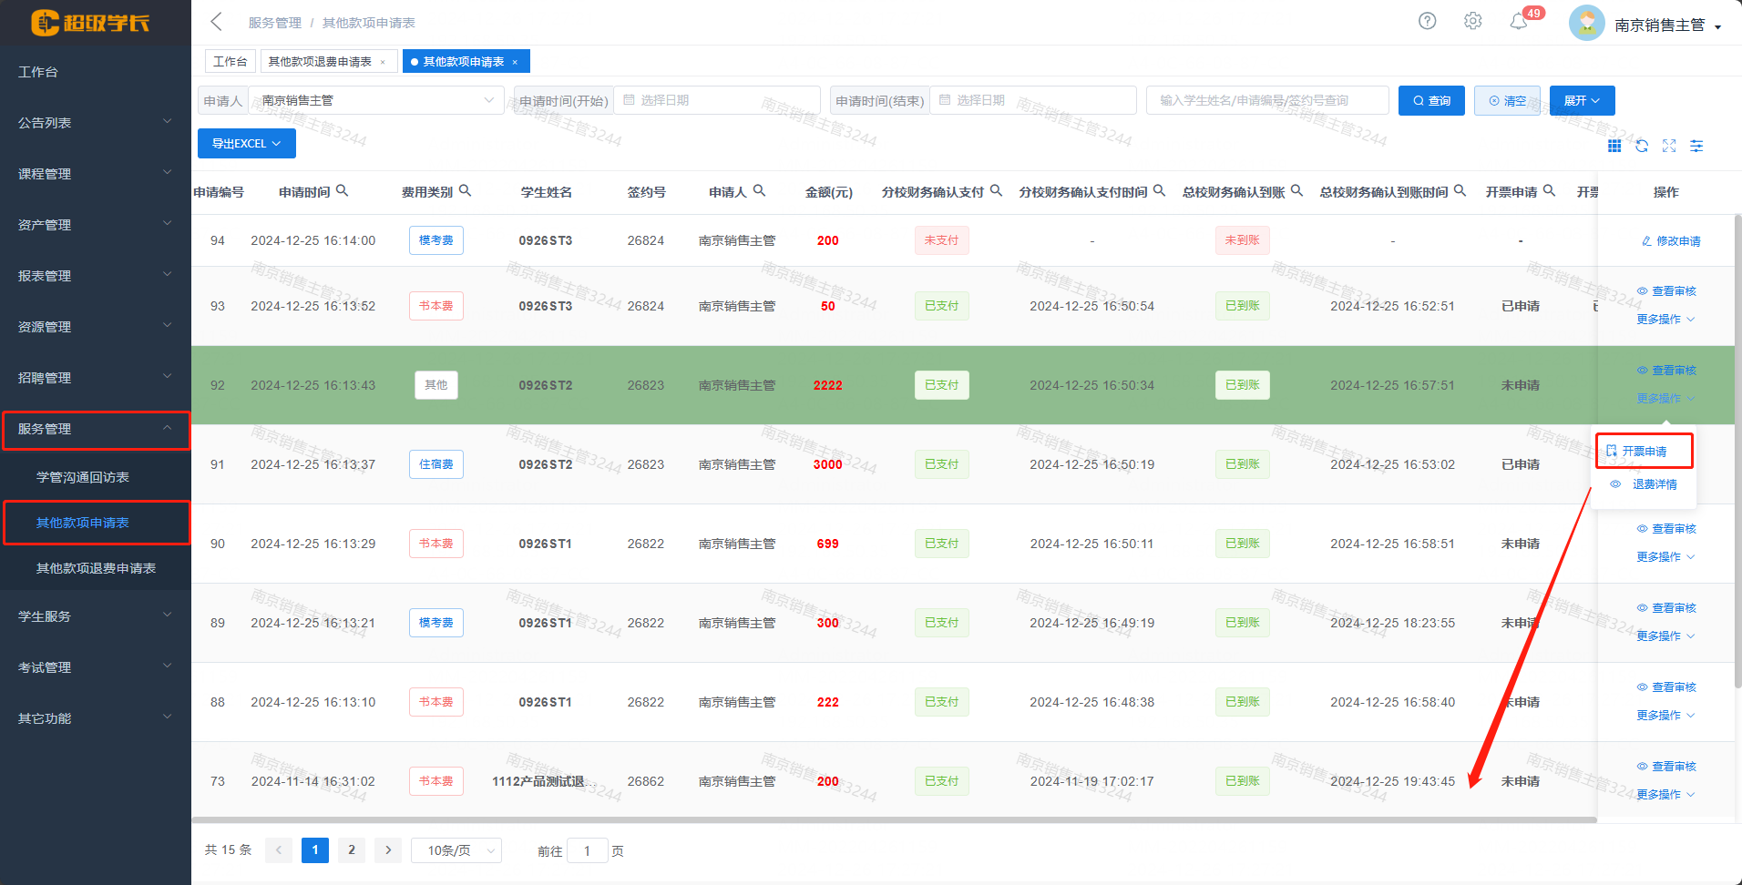Image resolution: width=1742 pixels, height=885 pixels.
Task: Open the 10条/页 page size dropdown
Action: [456, 850]
